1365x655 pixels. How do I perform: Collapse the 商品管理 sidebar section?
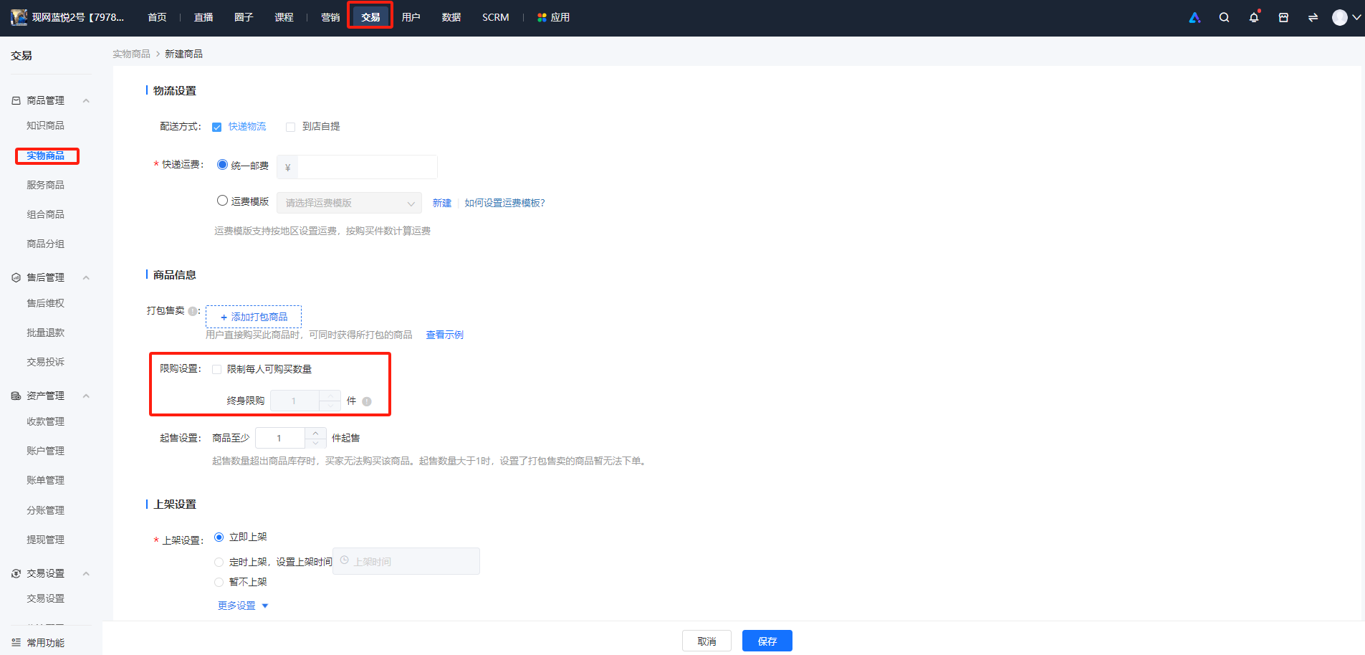pos(86,100)
